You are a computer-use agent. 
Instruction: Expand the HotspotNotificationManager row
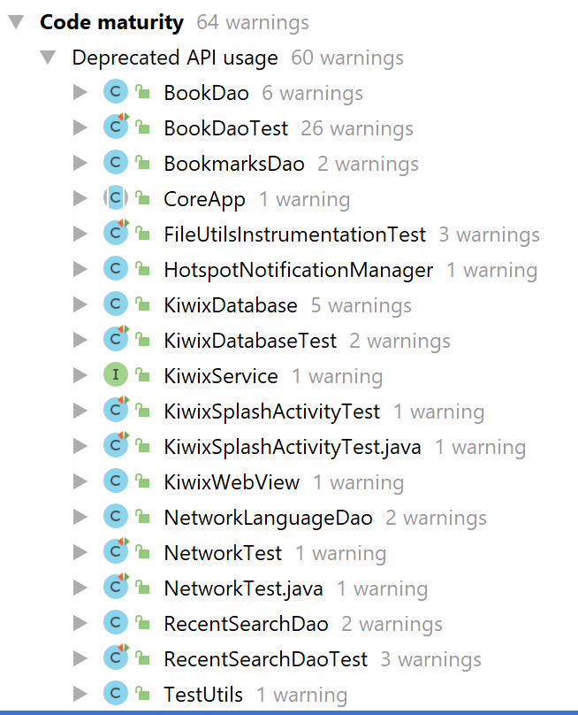(80, 269)
